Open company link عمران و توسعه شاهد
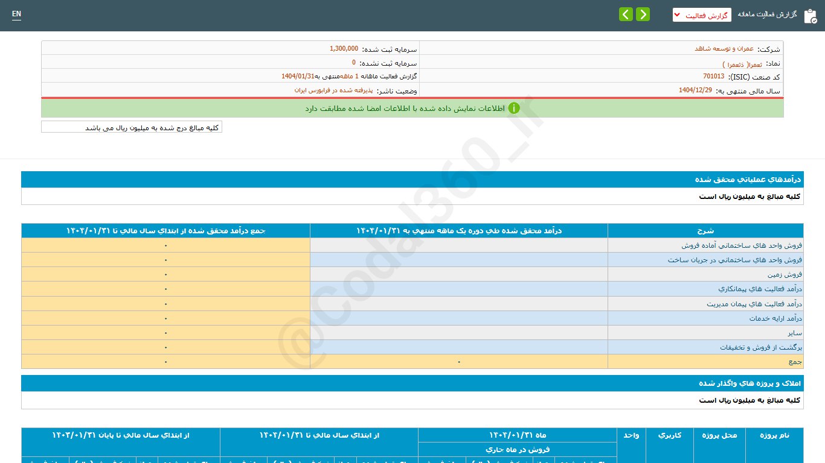The height and width of the screenshot is (463, 825). click(x=724, y=49)
